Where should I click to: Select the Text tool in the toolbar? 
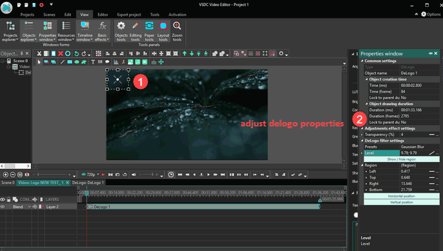(x=93, y=62)
